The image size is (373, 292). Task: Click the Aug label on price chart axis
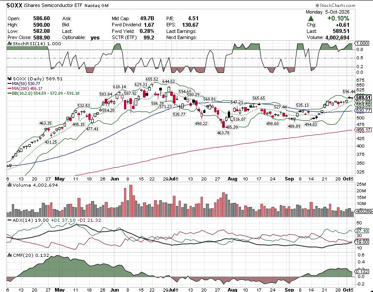point(232,179)
